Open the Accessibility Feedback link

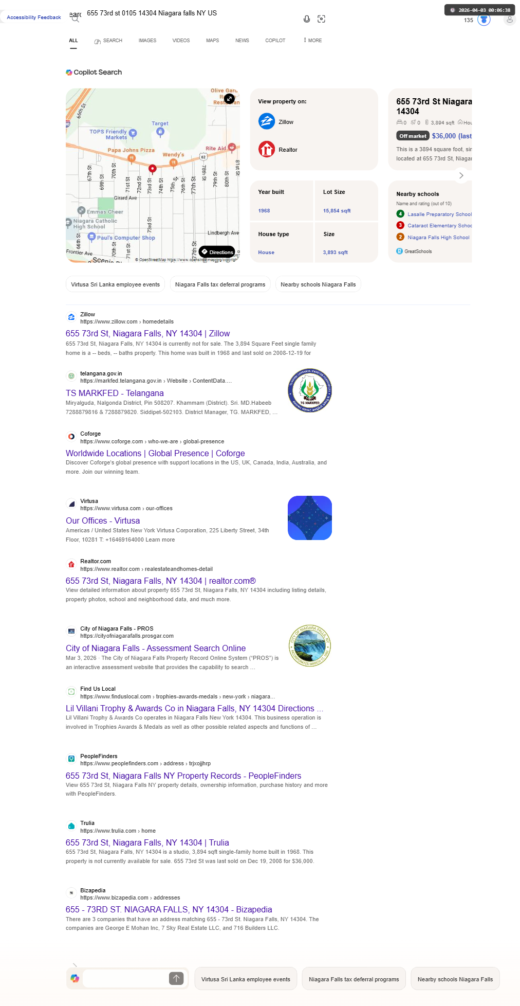(x=34, y=17)
